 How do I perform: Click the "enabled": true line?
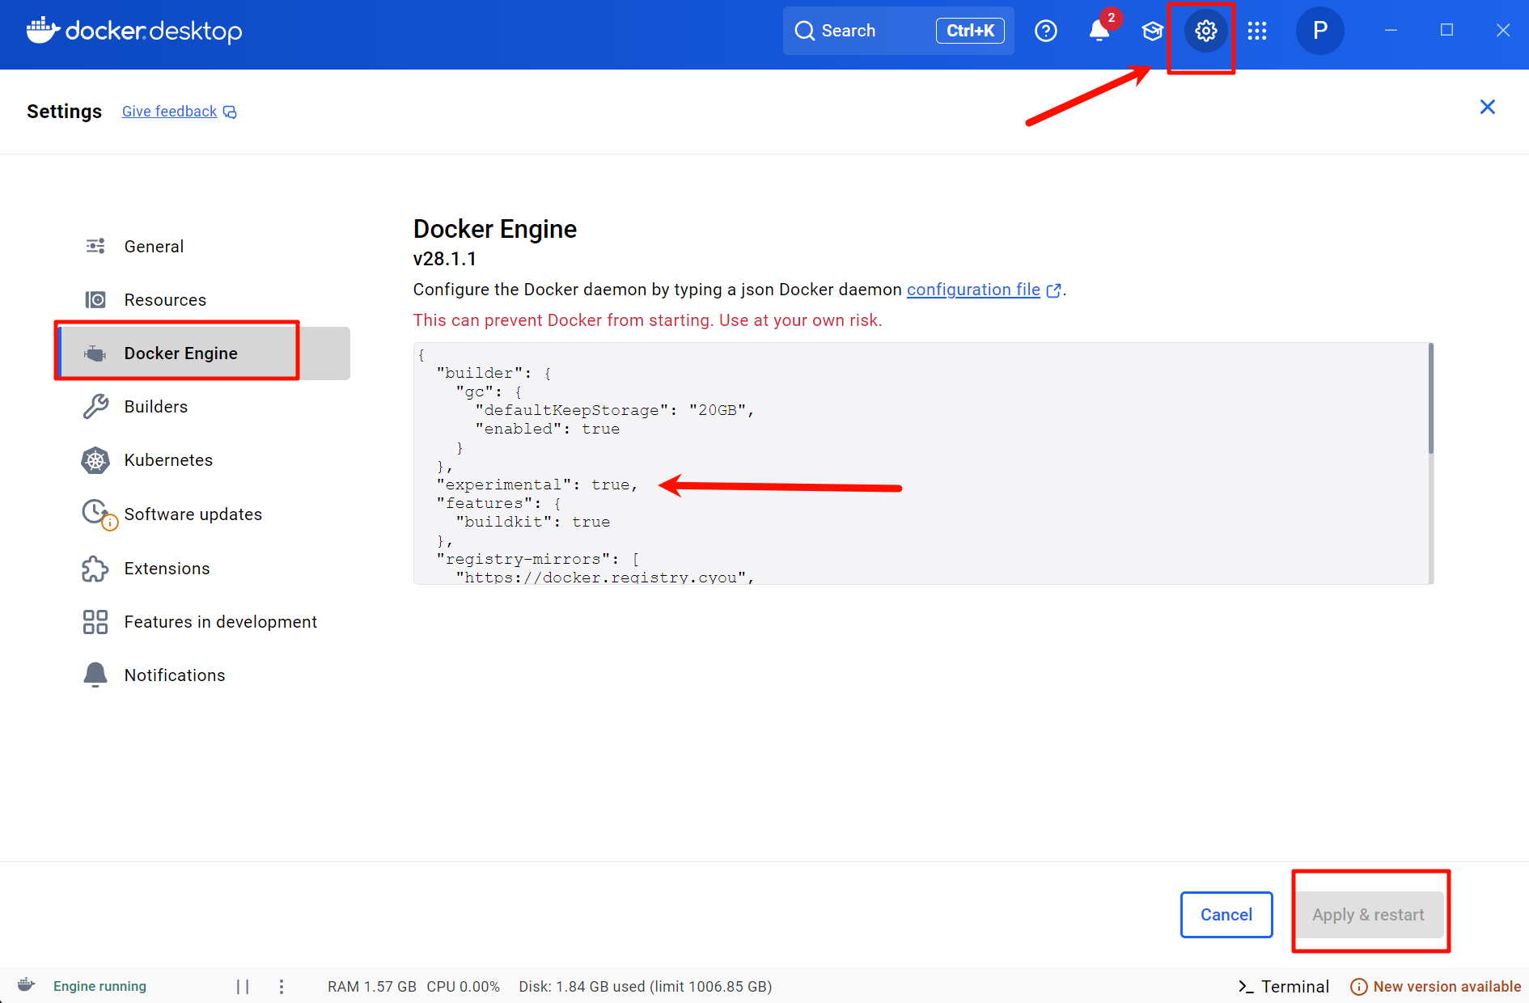click(x=548, y=429)
